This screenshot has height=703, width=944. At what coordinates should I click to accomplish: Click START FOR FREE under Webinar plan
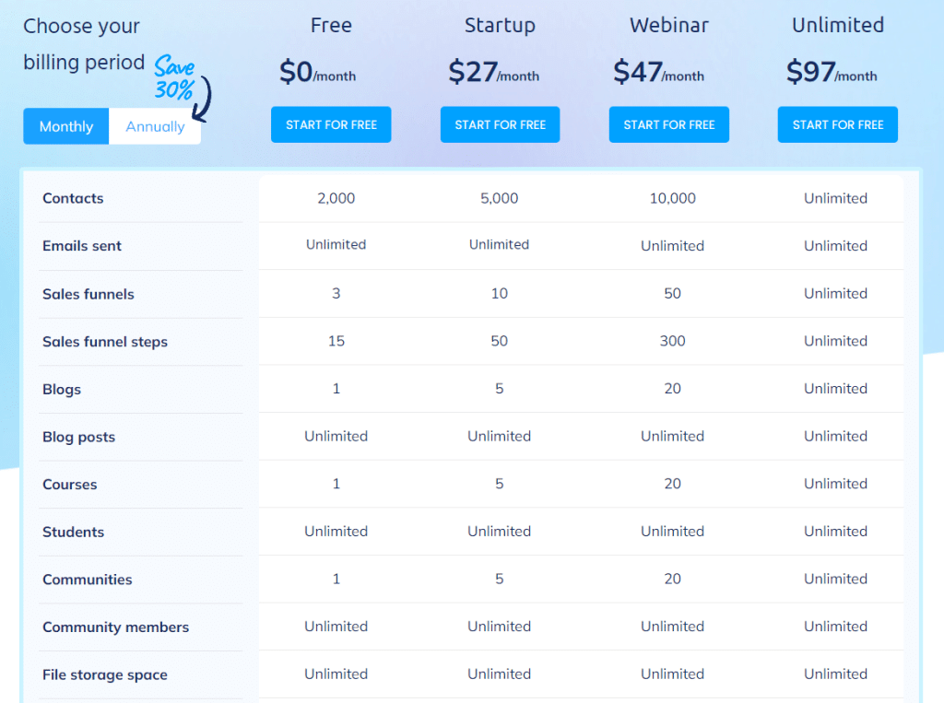point(669,124)
